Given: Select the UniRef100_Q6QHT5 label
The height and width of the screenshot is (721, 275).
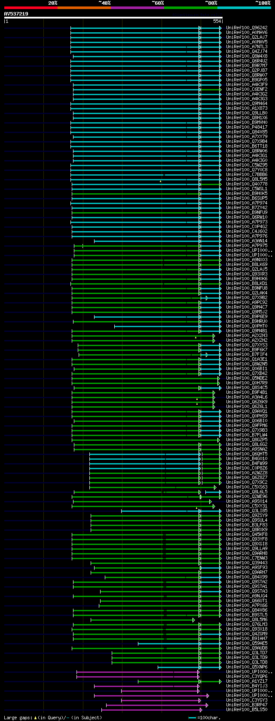Looking at the screenshot, I should click(x=247, y=454).
